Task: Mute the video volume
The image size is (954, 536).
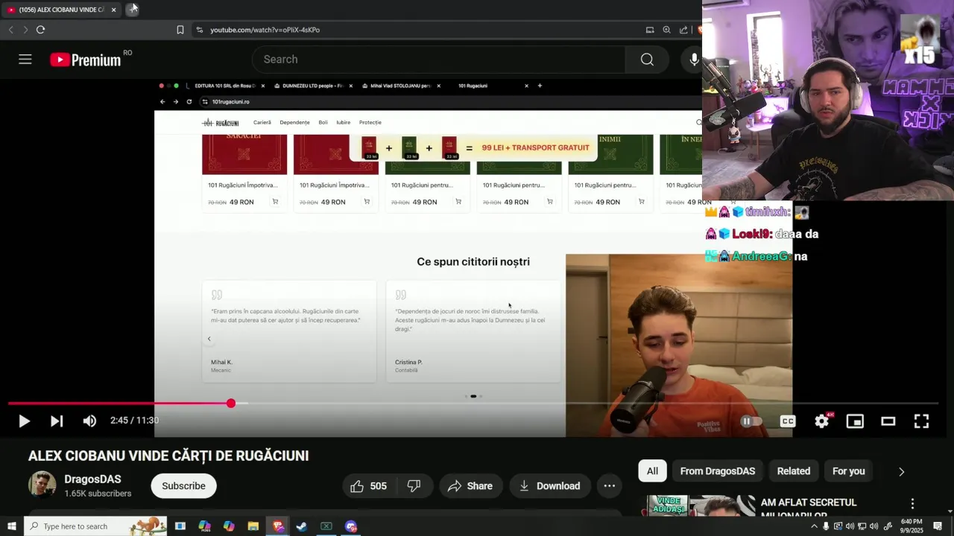Action: coord(89,421)
